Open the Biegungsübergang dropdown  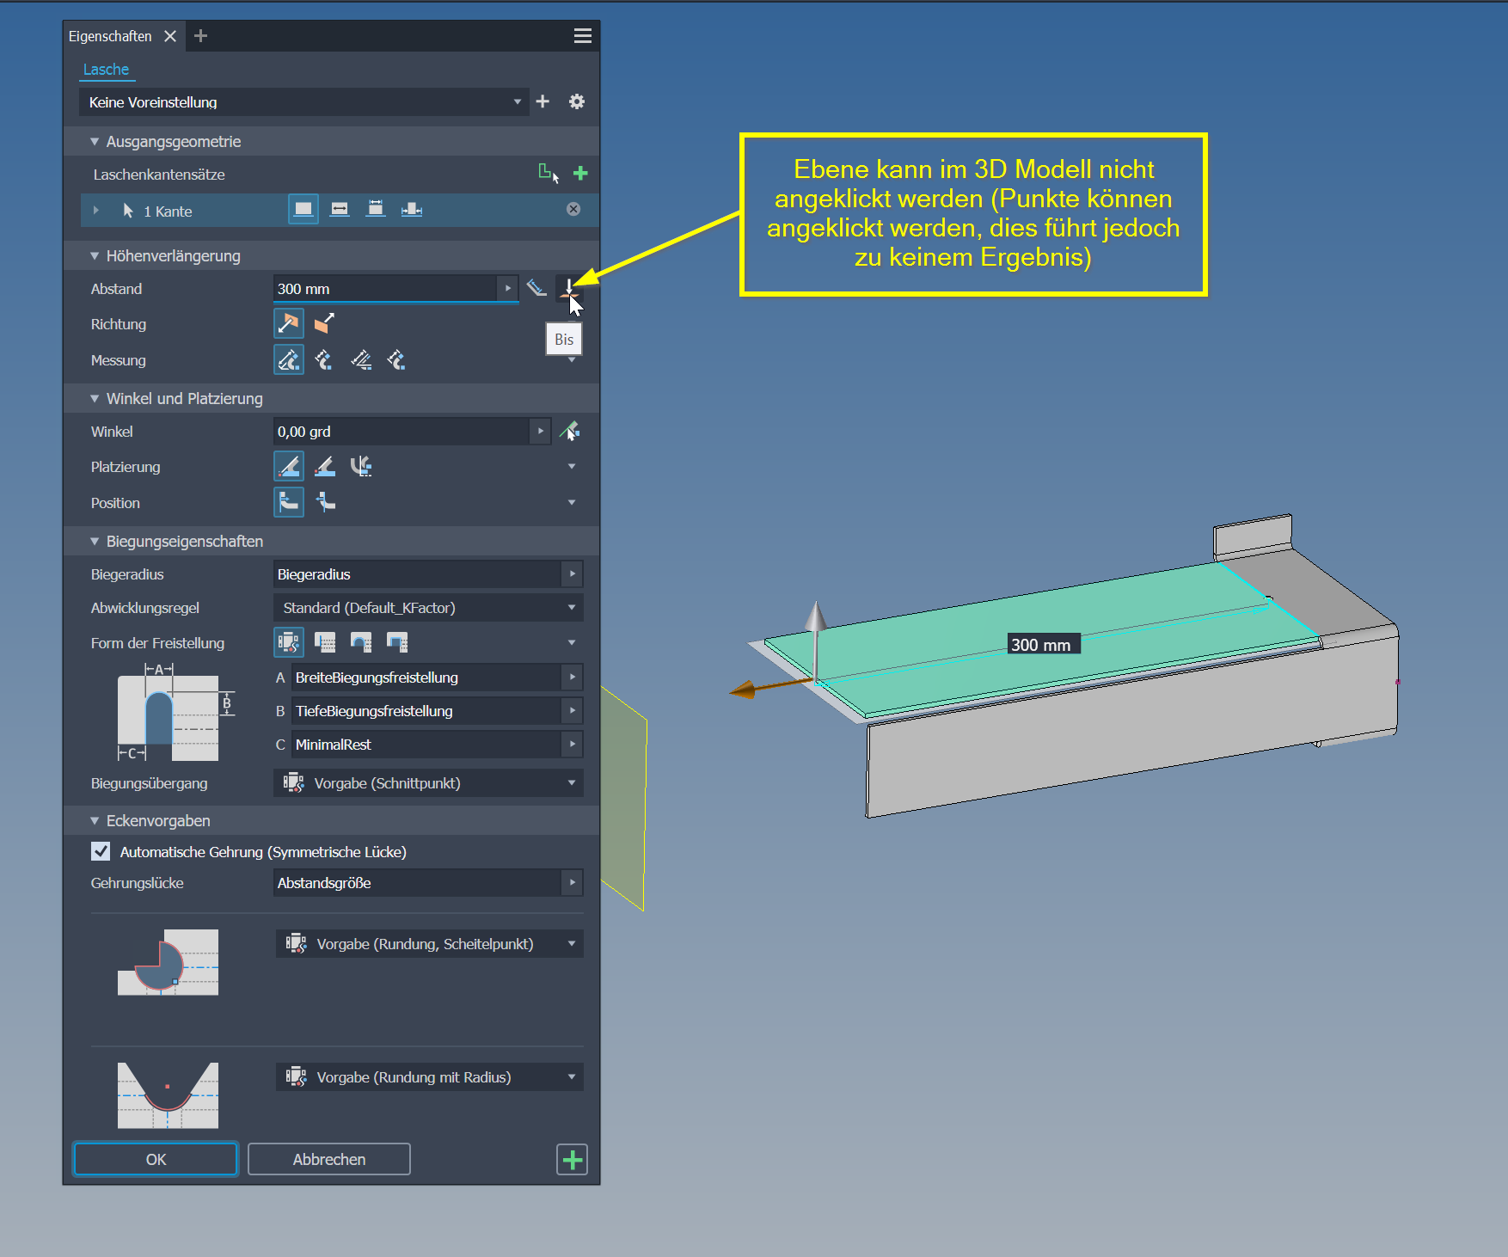[428, 783]
